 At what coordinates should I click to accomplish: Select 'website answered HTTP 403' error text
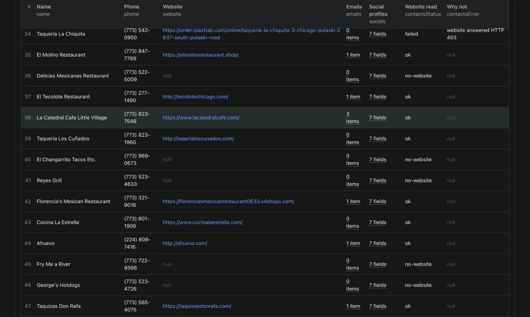click(x=476, y=34)
